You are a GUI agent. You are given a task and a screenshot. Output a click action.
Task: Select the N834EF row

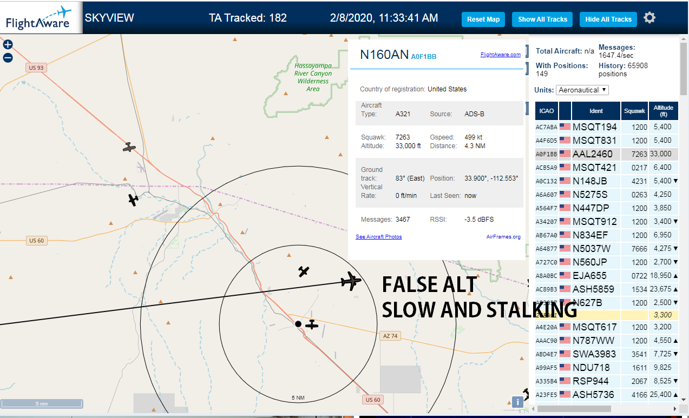tap(607, 235)
